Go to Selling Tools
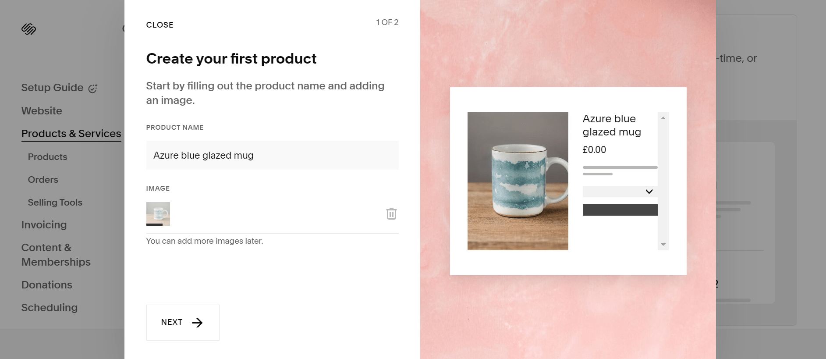The width and height of the screenshot is (826, 359). (x=55, y=203)
